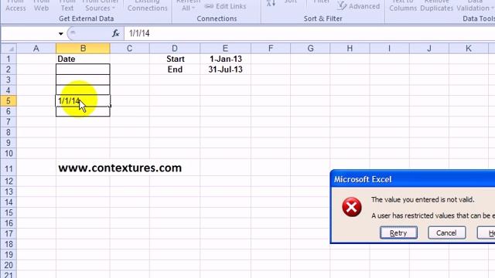Select column F header
The height and width of the screenshot is (278, 495).
click(x=271, y=49)
